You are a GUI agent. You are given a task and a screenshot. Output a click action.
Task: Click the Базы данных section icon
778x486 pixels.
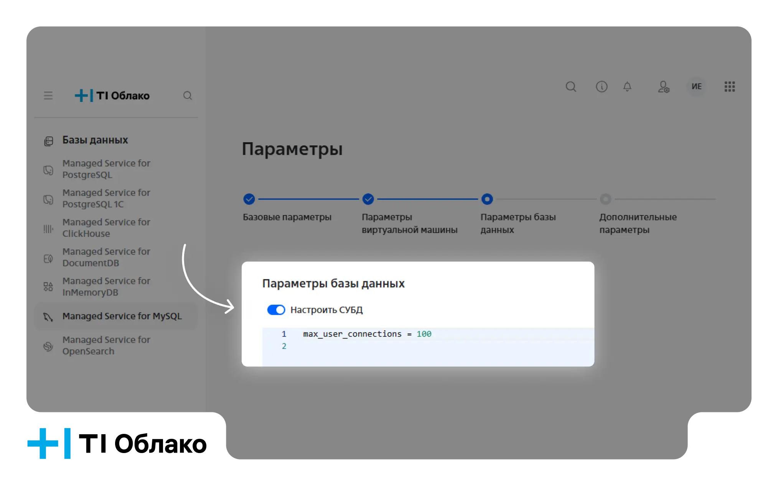point(48,141)
